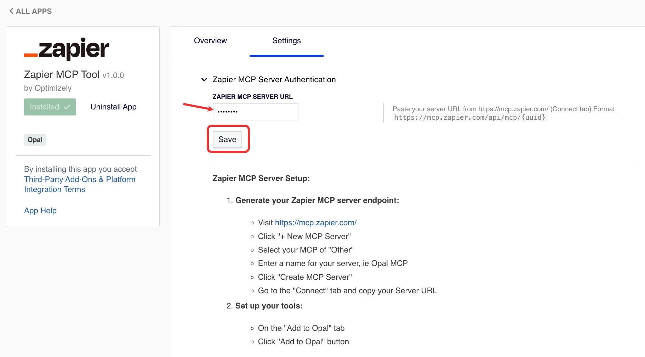Click 'Go to the "Connect" tab' instruction

pos(347,291)
